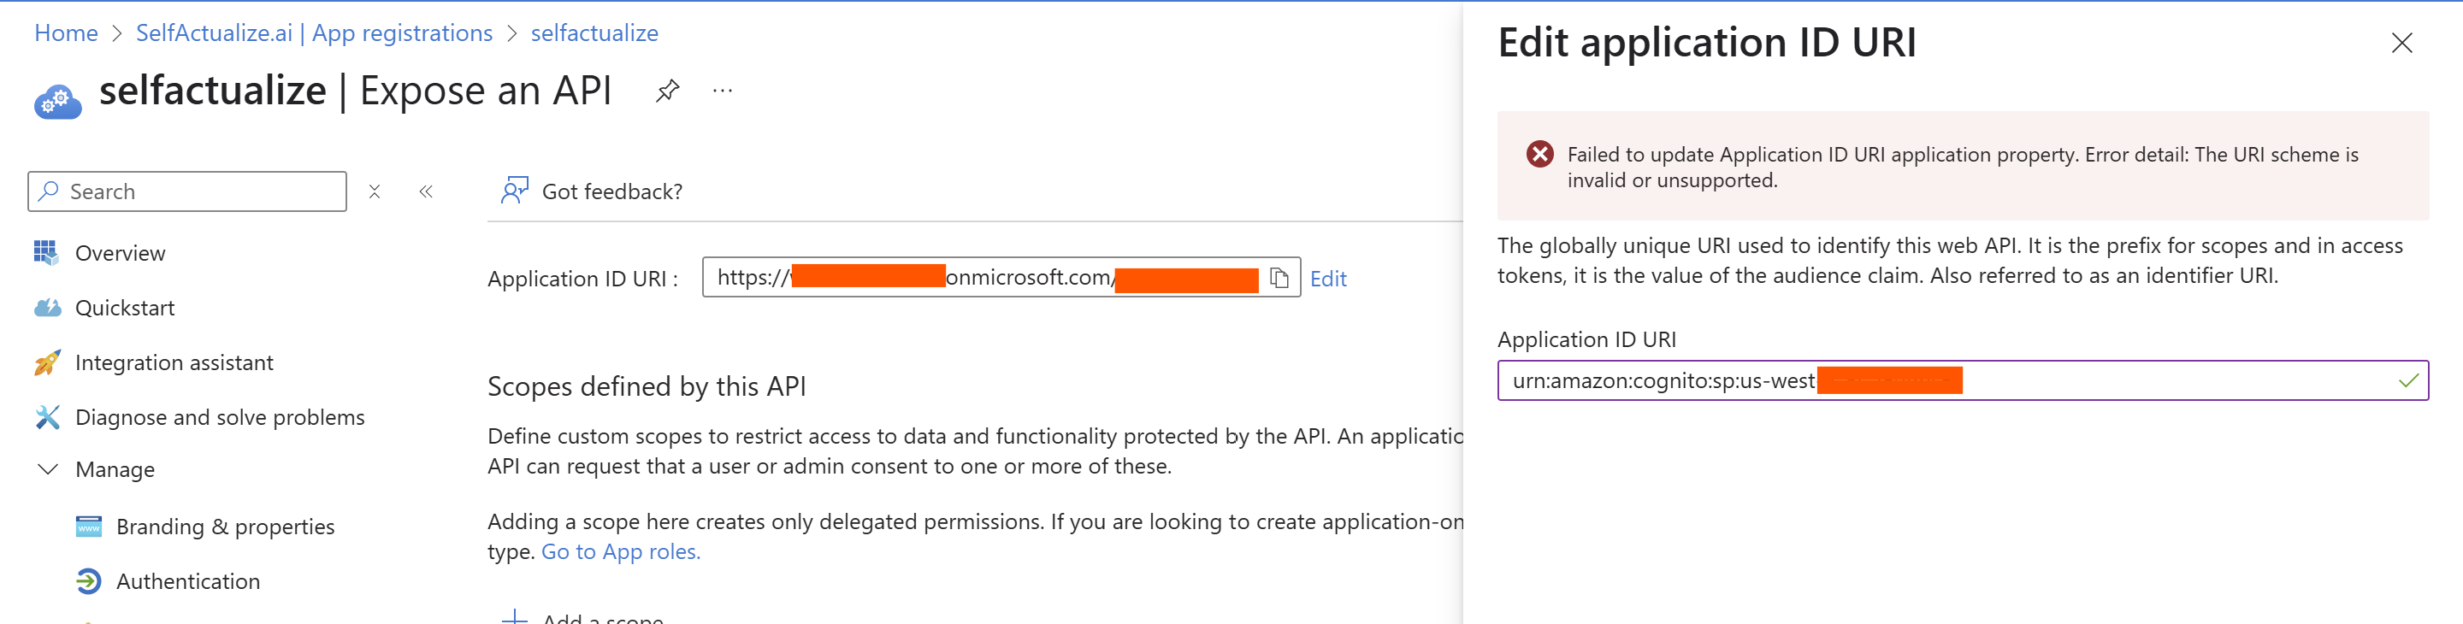Click the Authentication arrow icon
This screenshot has height=624, width=2463.
[x=88, y=581]
